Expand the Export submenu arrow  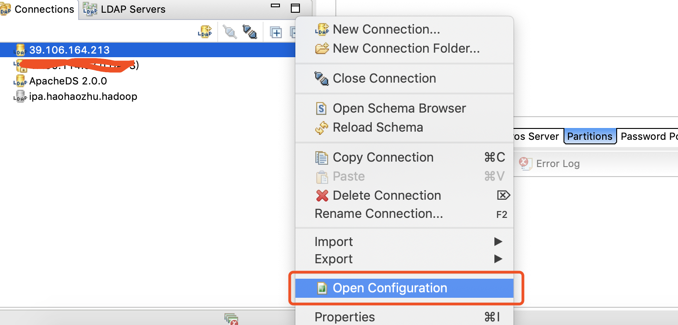pyautogui.click(x=499, y=259)
